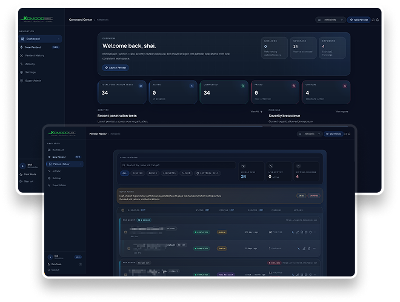This screenshot has height=302, width=400.
Task: Open KomodoSec organization dropdown in Pentest History window
Action: tap(310, 134)
